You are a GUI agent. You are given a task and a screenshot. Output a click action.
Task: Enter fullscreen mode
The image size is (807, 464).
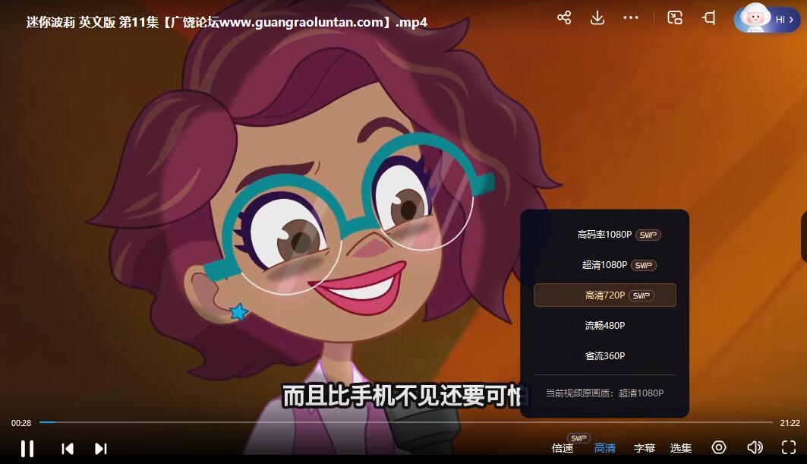(789, 447)
